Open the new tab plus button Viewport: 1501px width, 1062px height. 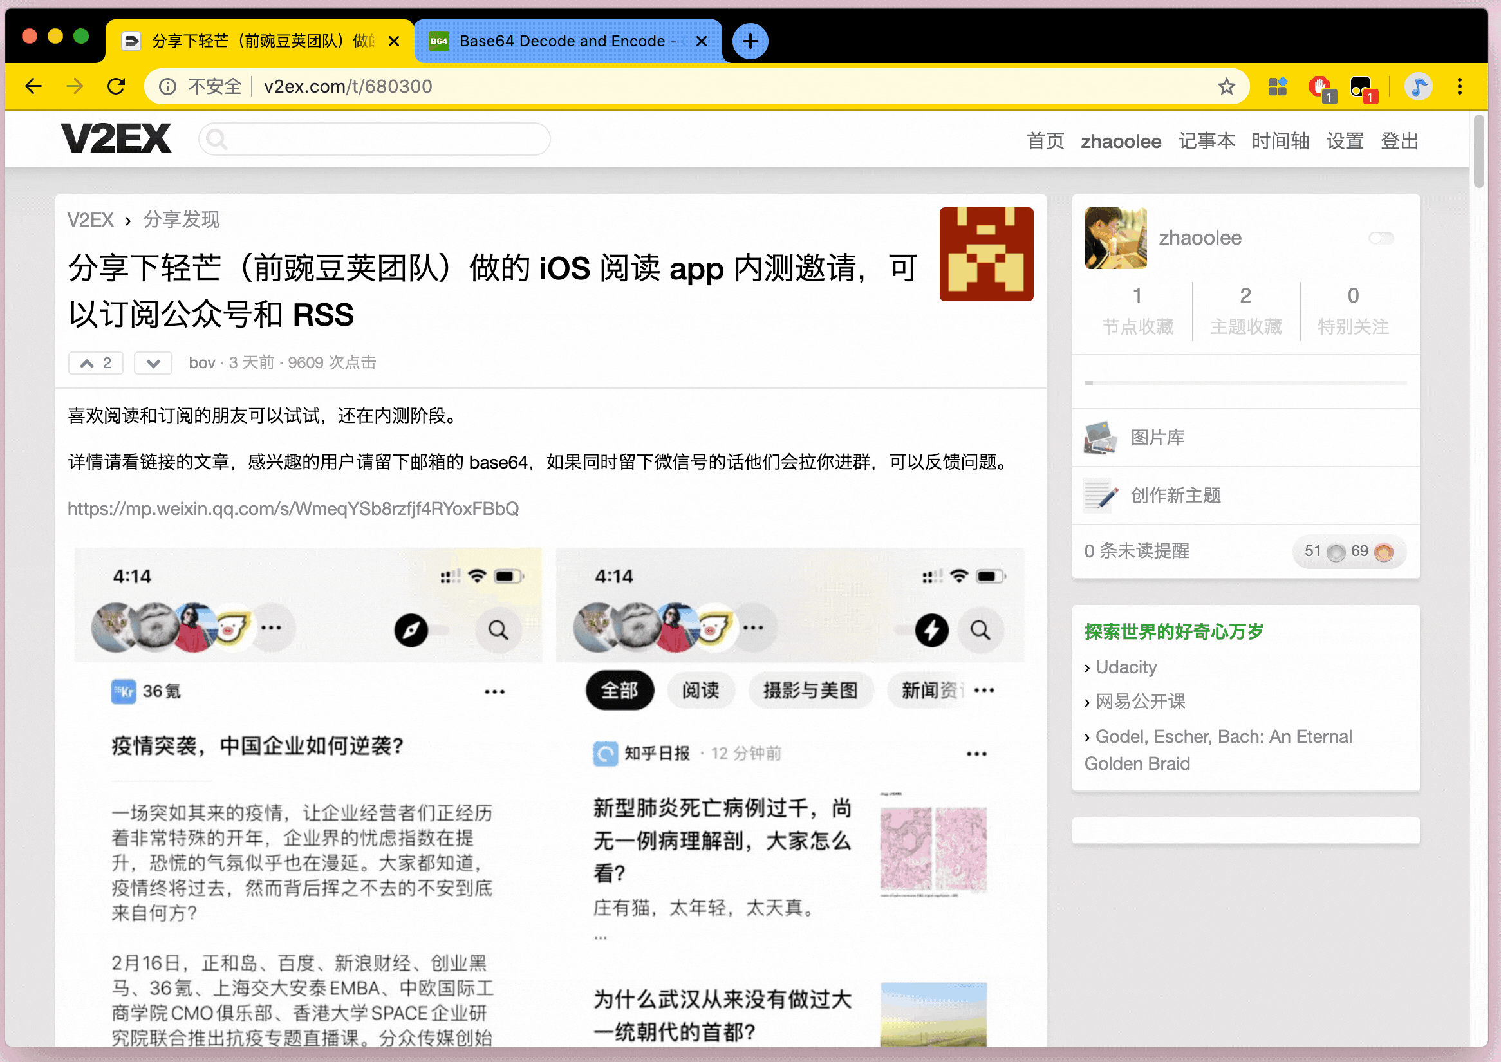(x=749, y=41)
